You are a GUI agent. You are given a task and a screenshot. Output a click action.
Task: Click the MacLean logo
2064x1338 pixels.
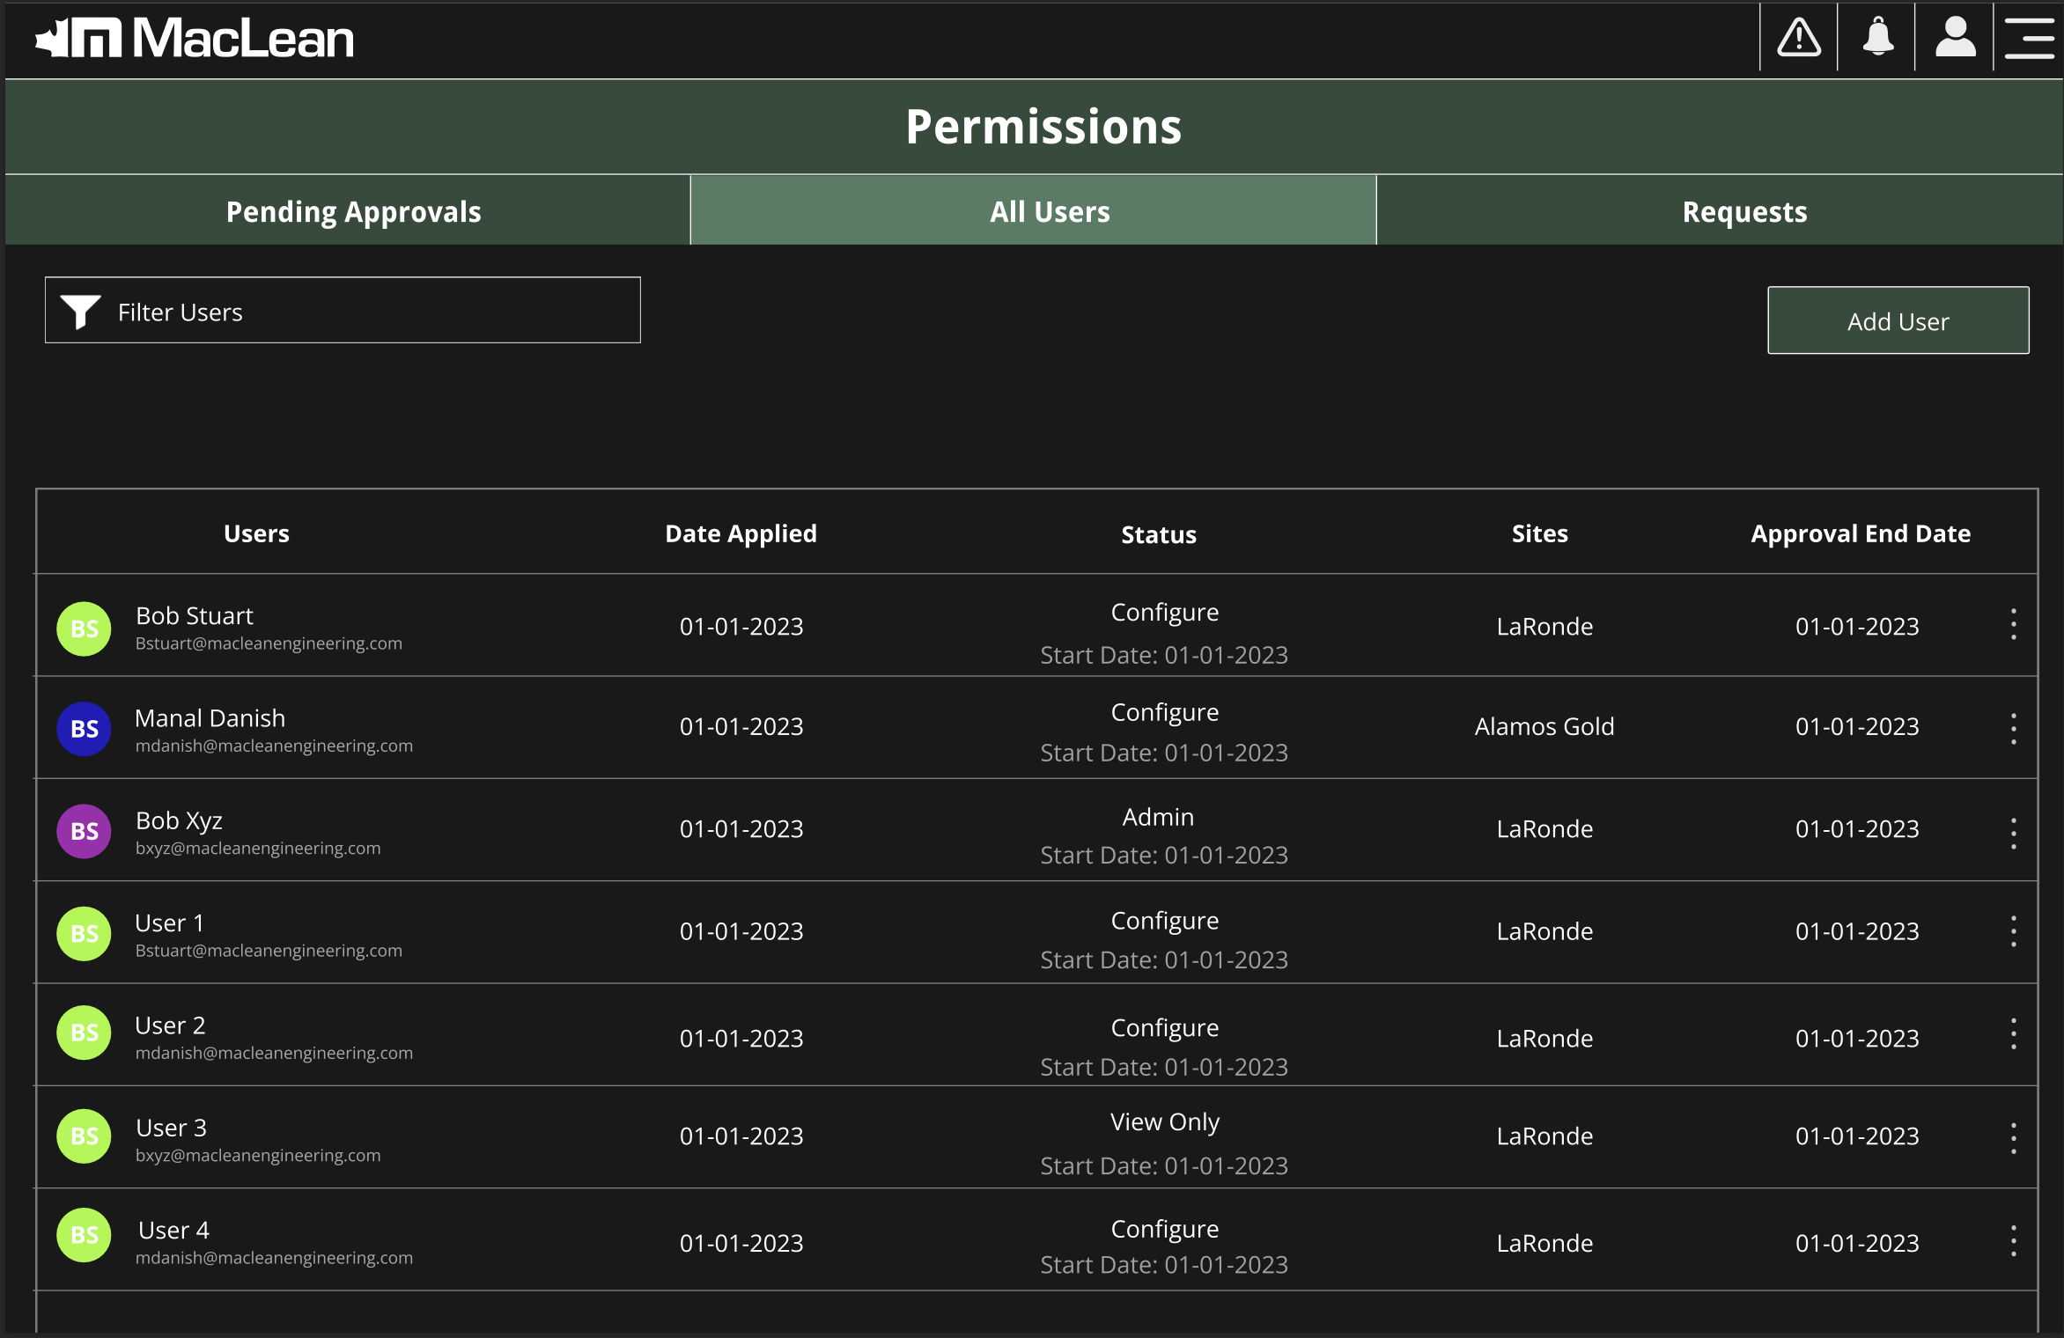coord(195,39)
